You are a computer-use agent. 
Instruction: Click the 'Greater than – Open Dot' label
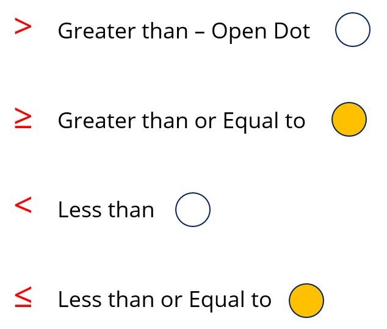[184, 32]
